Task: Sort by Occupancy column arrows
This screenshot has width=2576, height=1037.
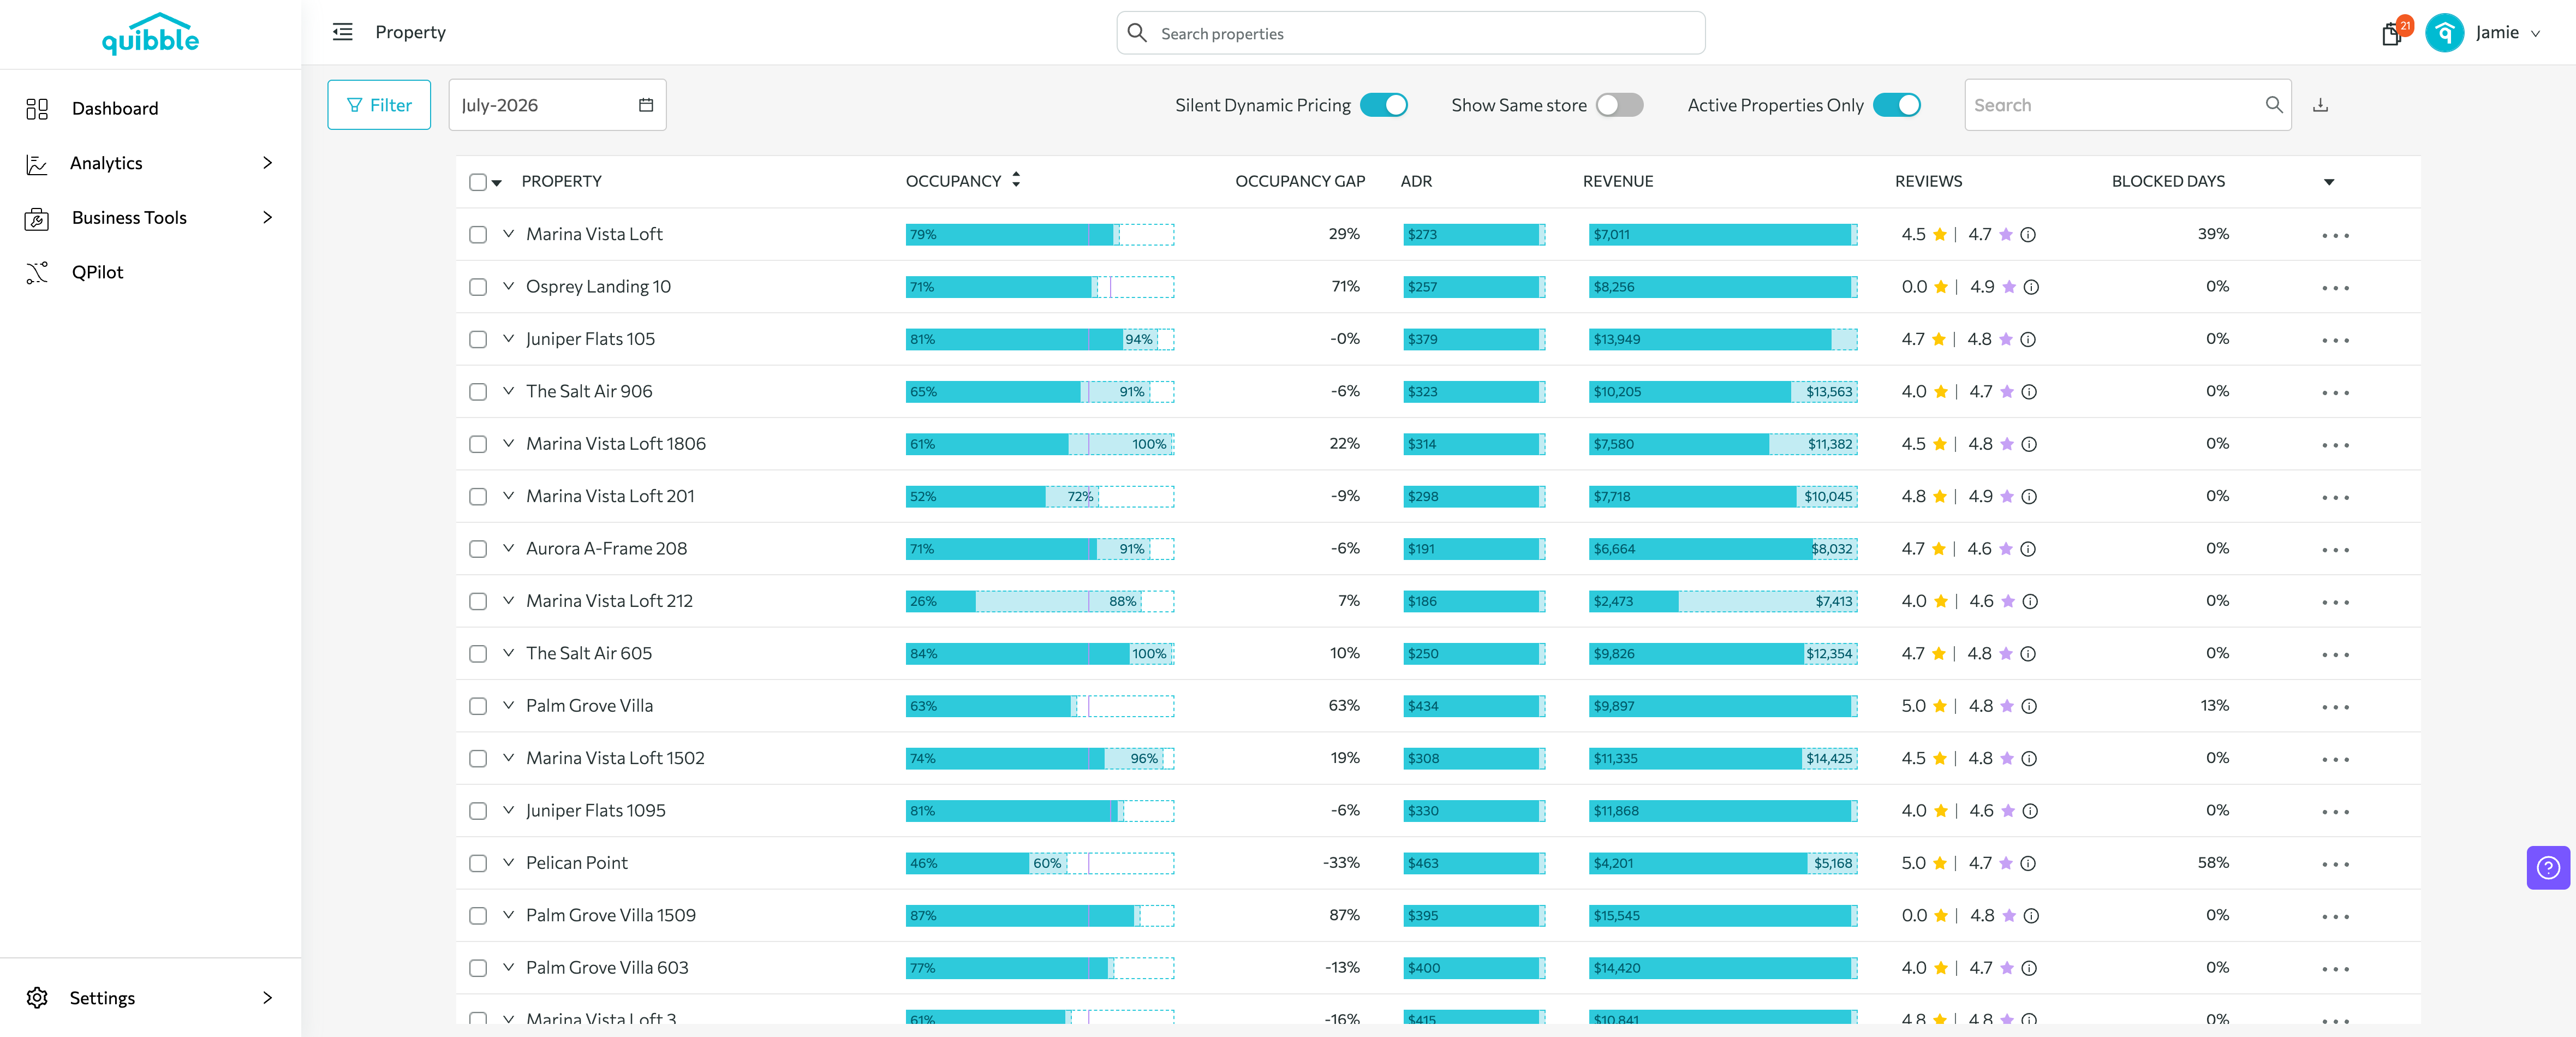Action: pyautogui.click(x=1016, y=180)
